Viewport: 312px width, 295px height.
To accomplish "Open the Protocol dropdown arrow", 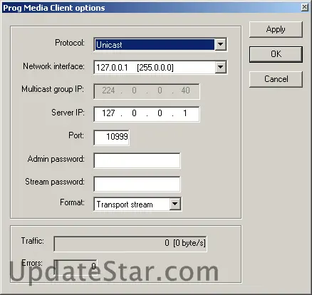I will (220, 44).
